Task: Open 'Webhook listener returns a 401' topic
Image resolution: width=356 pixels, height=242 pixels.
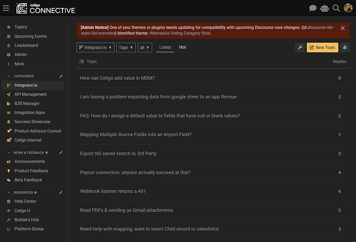Action: tap(113, 191)
